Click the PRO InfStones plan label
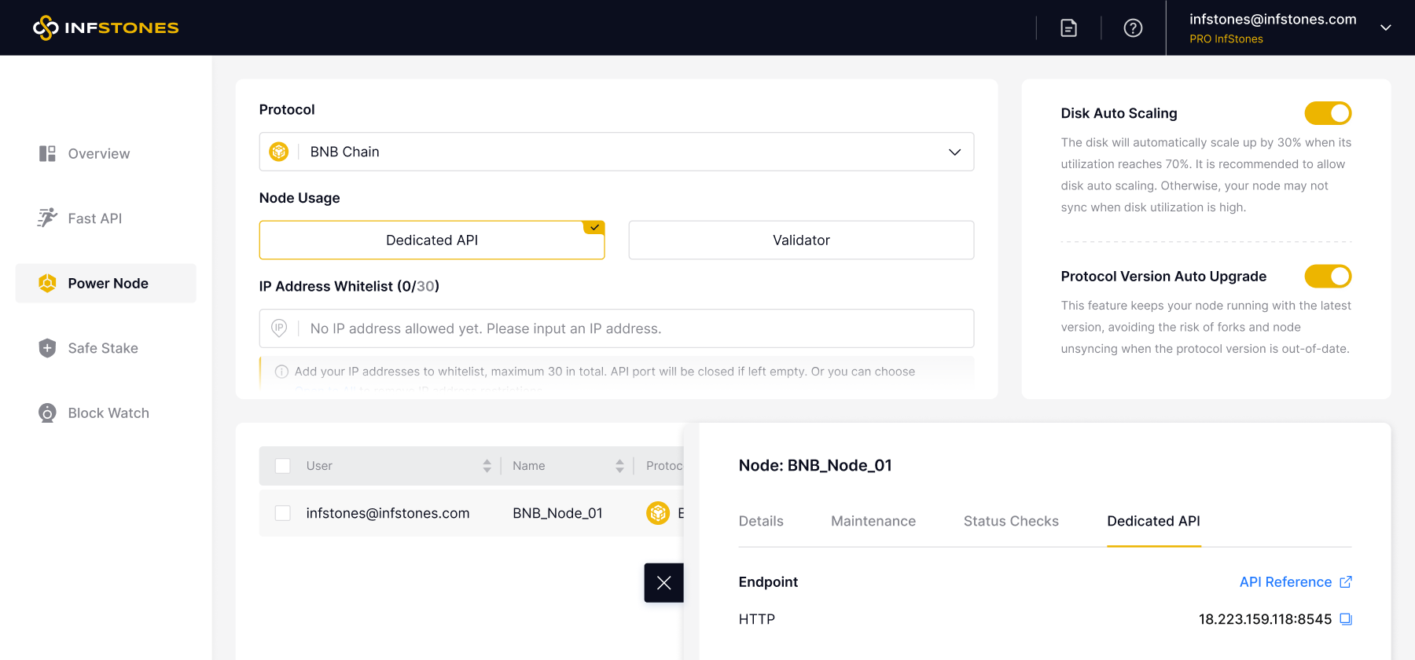Image resolution: width=1415 pixels, height=660 pixels. (1226, 39)
